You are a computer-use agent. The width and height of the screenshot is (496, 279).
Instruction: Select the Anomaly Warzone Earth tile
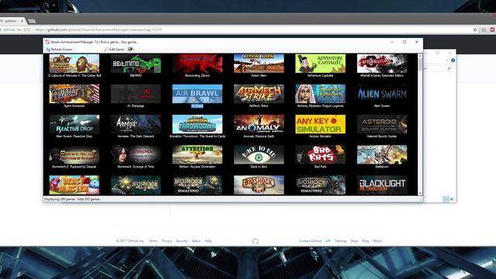(x=259, y=126)
